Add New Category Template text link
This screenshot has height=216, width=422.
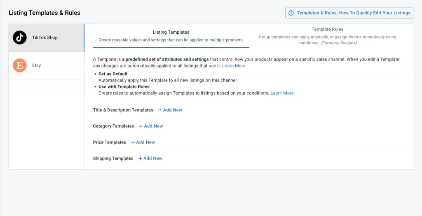(153, 126)
